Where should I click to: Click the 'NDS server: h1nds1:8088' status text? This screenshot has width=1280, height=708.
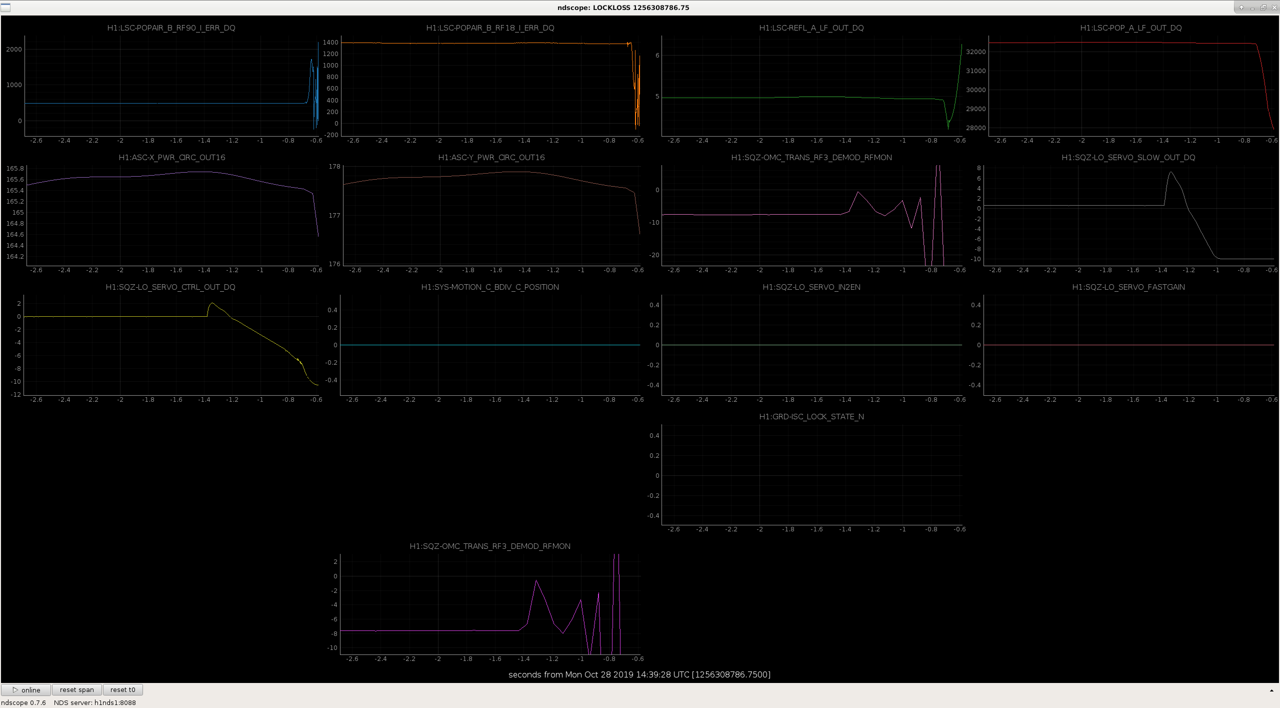coord(95,702)
